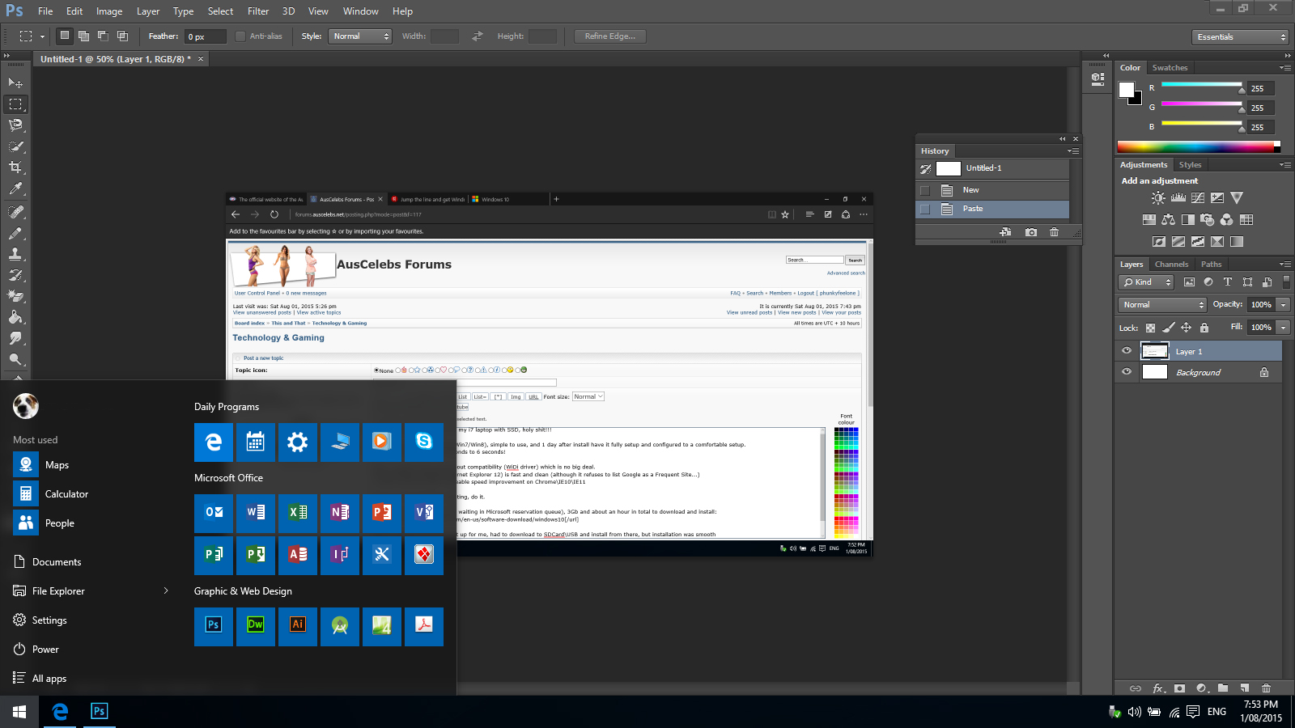The image size is (1295, 728).
Task: Select the Healing Brush tool
Action: point(15,212)
